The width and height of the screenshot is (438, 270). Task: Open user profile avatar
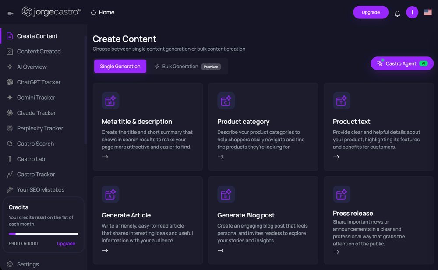click(412, 12)
